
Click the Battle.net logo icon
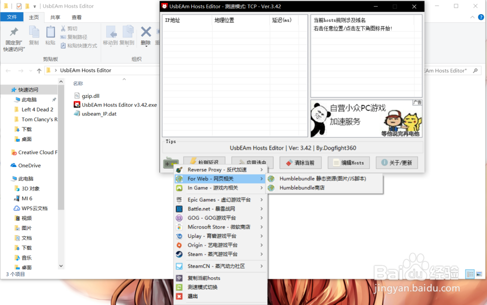click(179, 209)
